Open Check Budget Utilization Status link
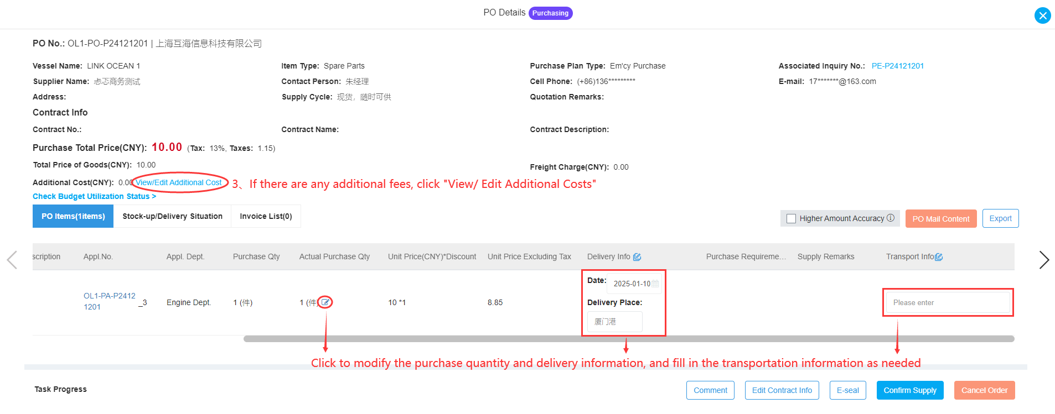1055x414 pixels. pyautogui.click(x=94, y=196)
